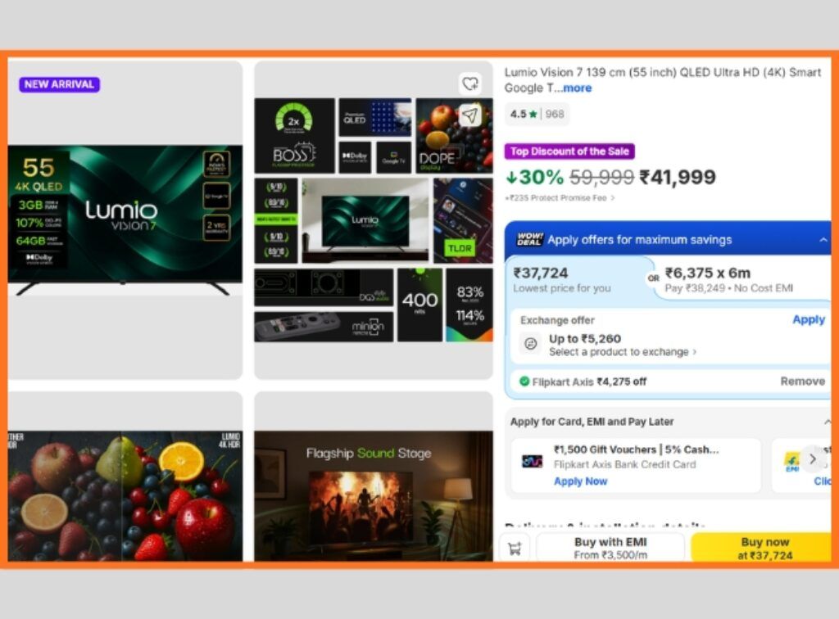Collapse the Apply offers section chevron
839x619 pixels.
coord(823,240)
